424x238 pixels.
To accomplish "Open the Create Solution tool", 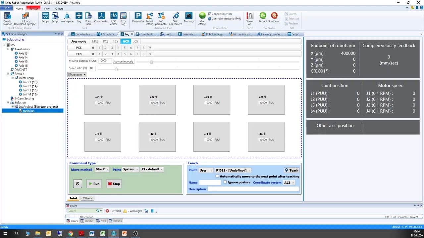I will point(7,19).
